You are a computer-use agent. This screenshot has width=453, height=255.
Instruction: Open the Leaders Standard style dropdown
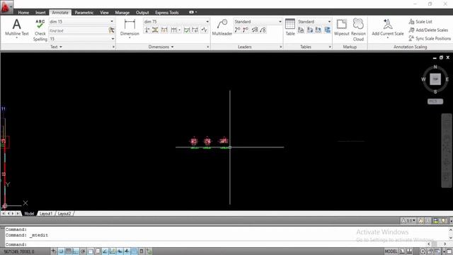(280, 22)
